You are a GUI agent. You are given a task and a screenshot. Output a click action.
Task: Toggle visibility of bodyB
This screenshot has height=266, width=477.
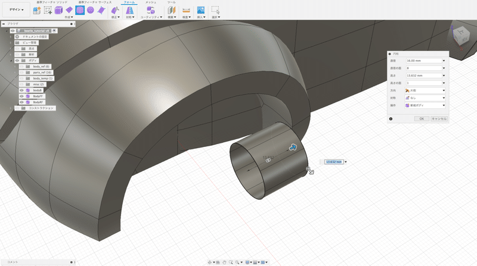(22, 90)
